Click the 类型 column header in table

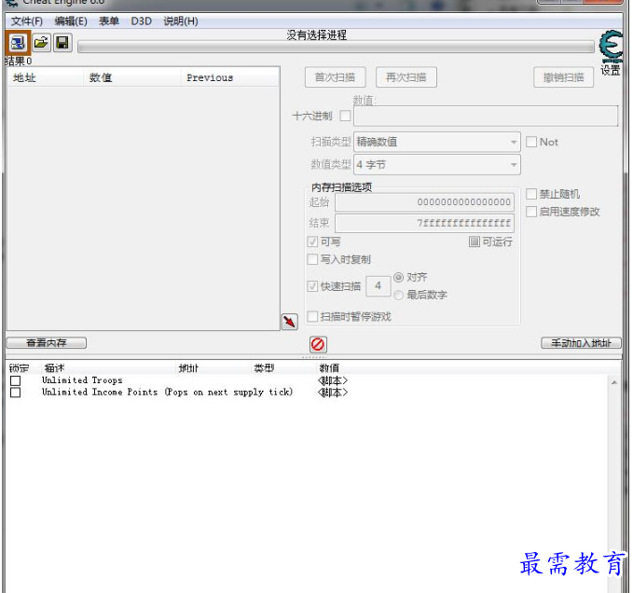coord(264,368)
